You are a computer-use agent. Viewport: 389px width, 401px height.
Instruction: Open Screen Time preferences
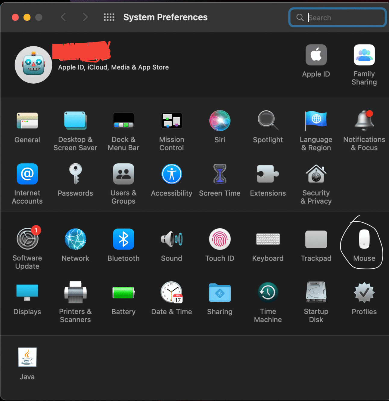pos(220,174)
